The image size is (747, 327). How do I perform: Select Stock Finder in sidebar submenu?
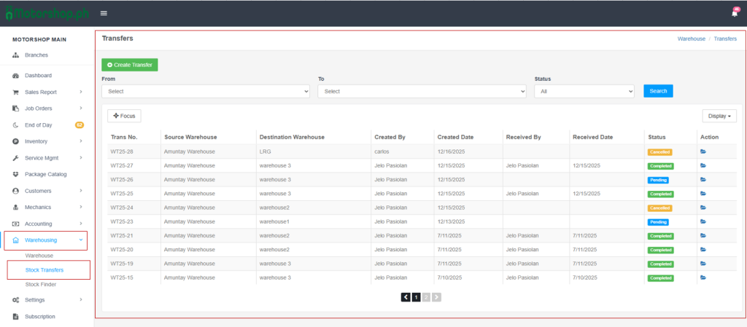[x=41, y=284]
